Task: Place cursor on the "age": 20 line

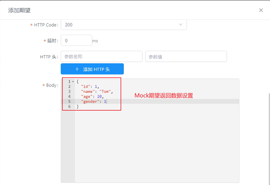Action: (92, 96)
